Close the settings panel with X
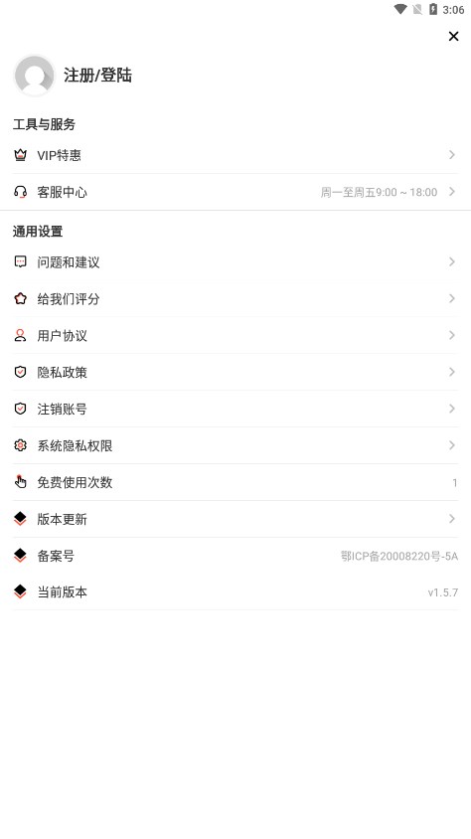 click(453, 36)
